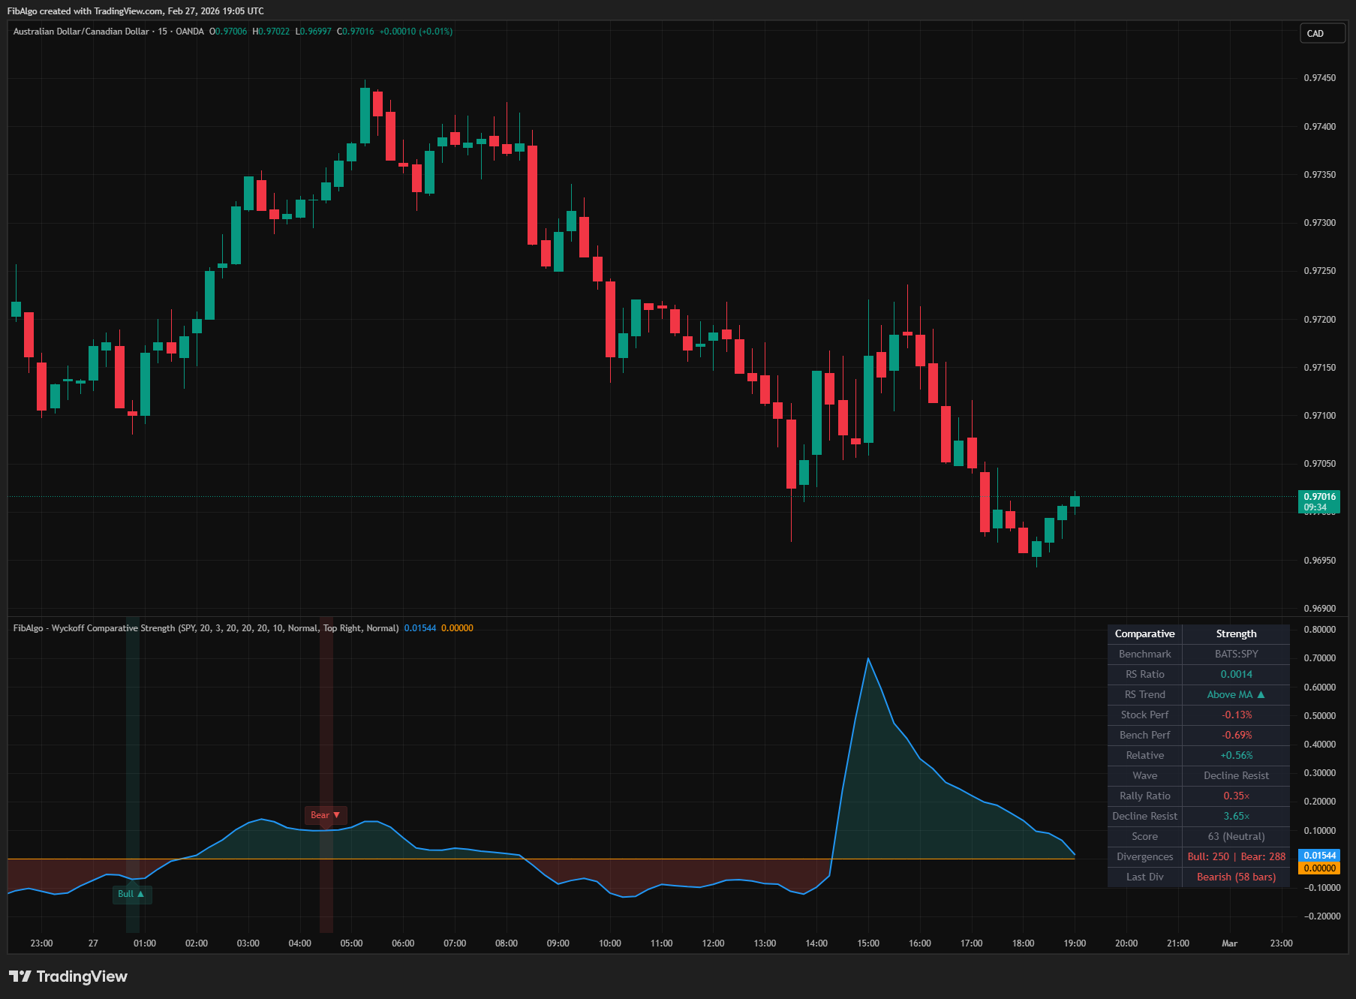Open the OANDA exchange entry in the legend

(x=188, y=32)
